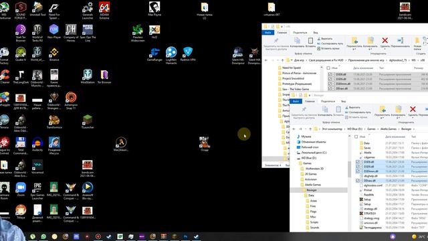Open 'Переместить в' dropdown in x86 window

[x=354, y=43]
